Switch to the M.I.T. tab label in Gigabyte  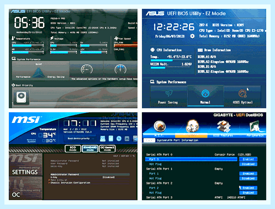tap(159, 136)
